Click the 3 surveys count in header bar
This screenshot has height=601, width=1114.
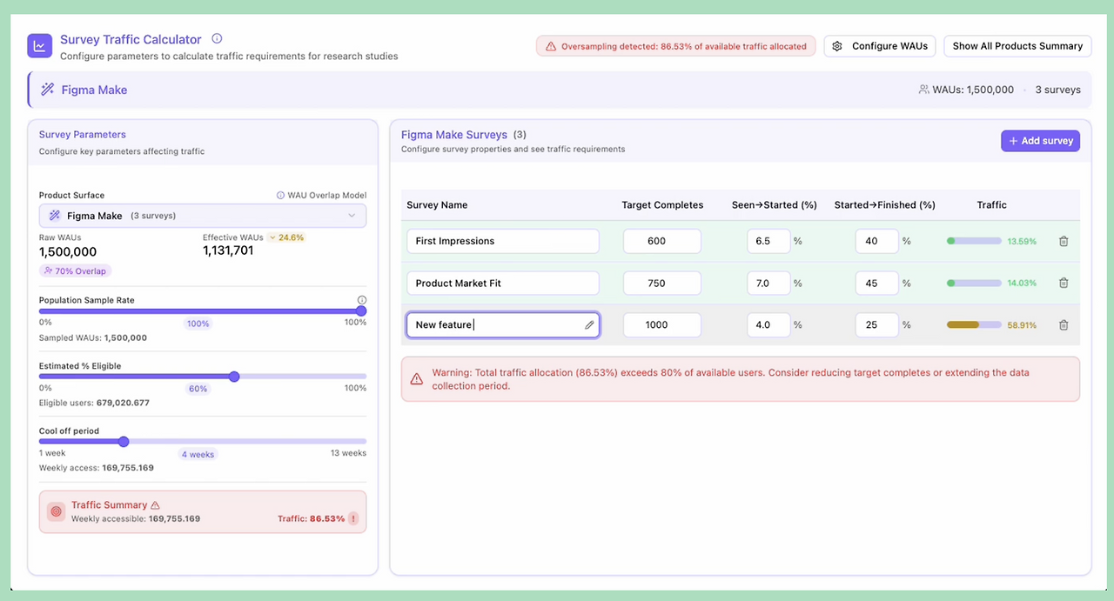[x=1057, y=90]
